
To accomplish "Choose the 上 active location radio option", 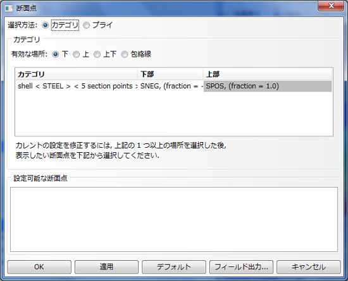I will point(76,54).
